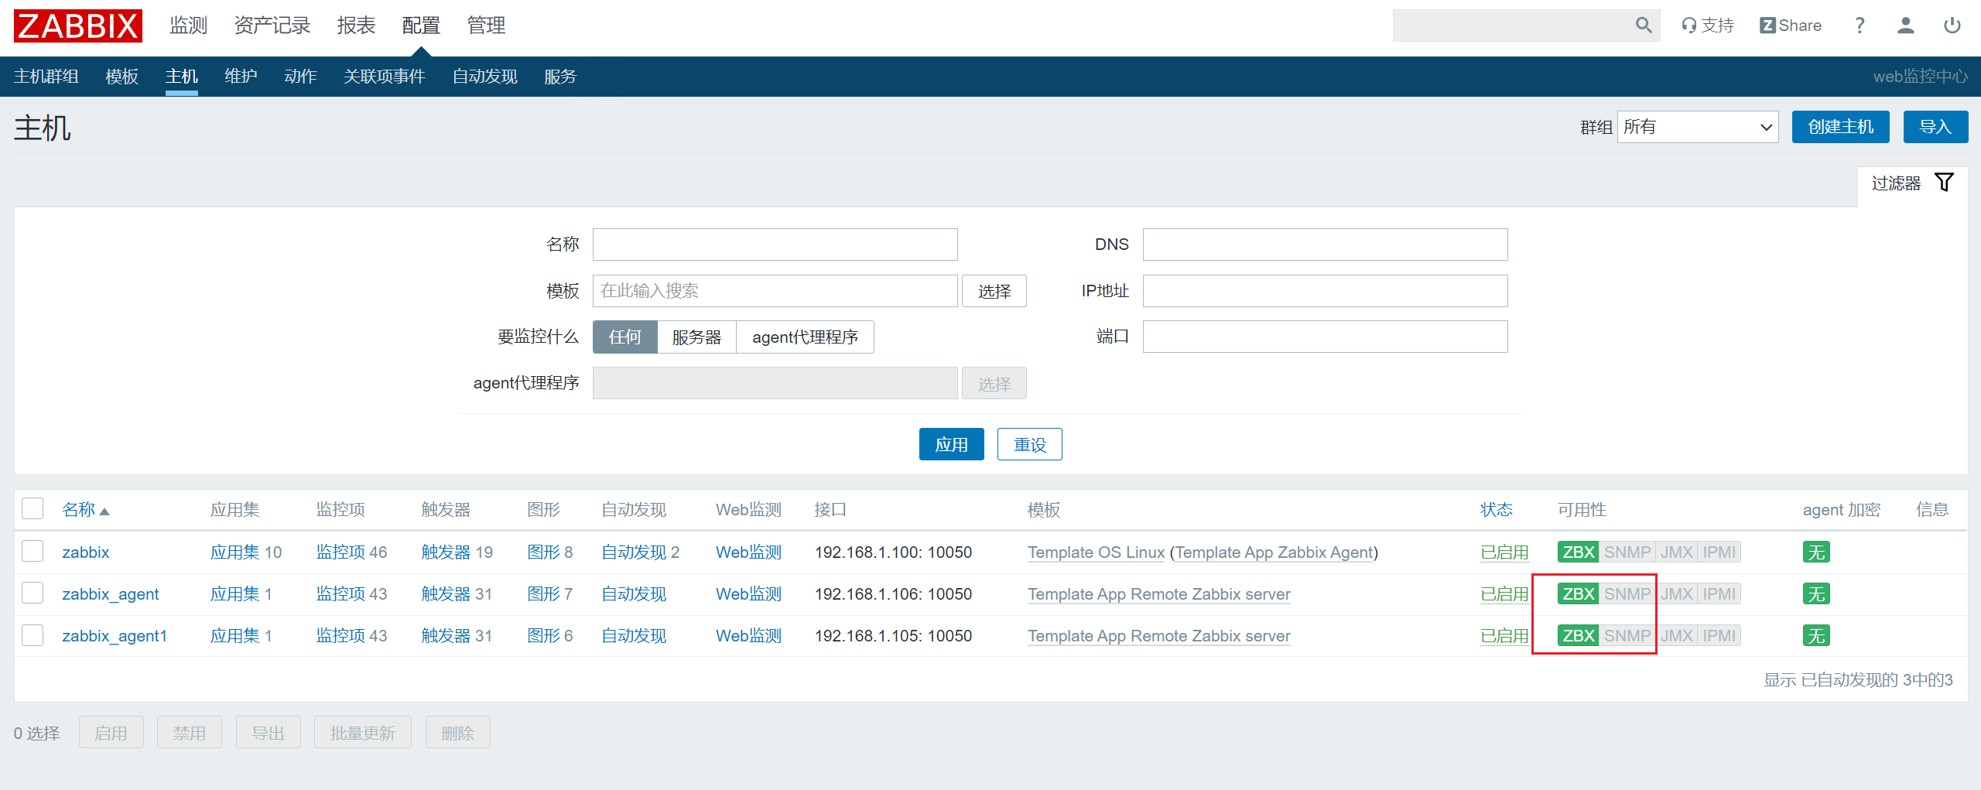Viewport: 1981px width, 790px height.
Task: Select 服务器 monitoring option
Action: pos(696,337)
